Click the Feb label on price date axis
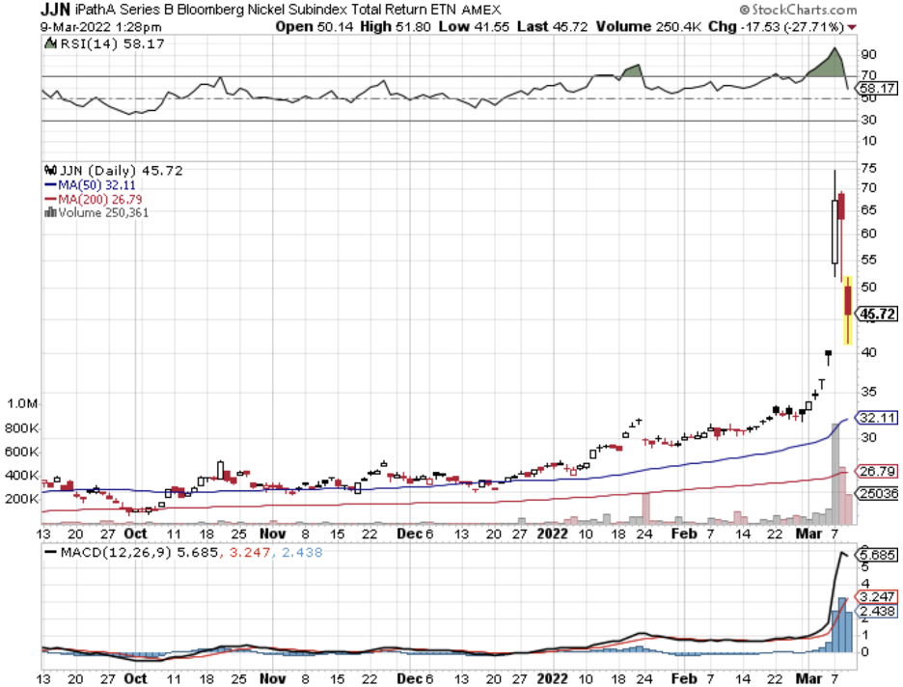 click(684, 534)
